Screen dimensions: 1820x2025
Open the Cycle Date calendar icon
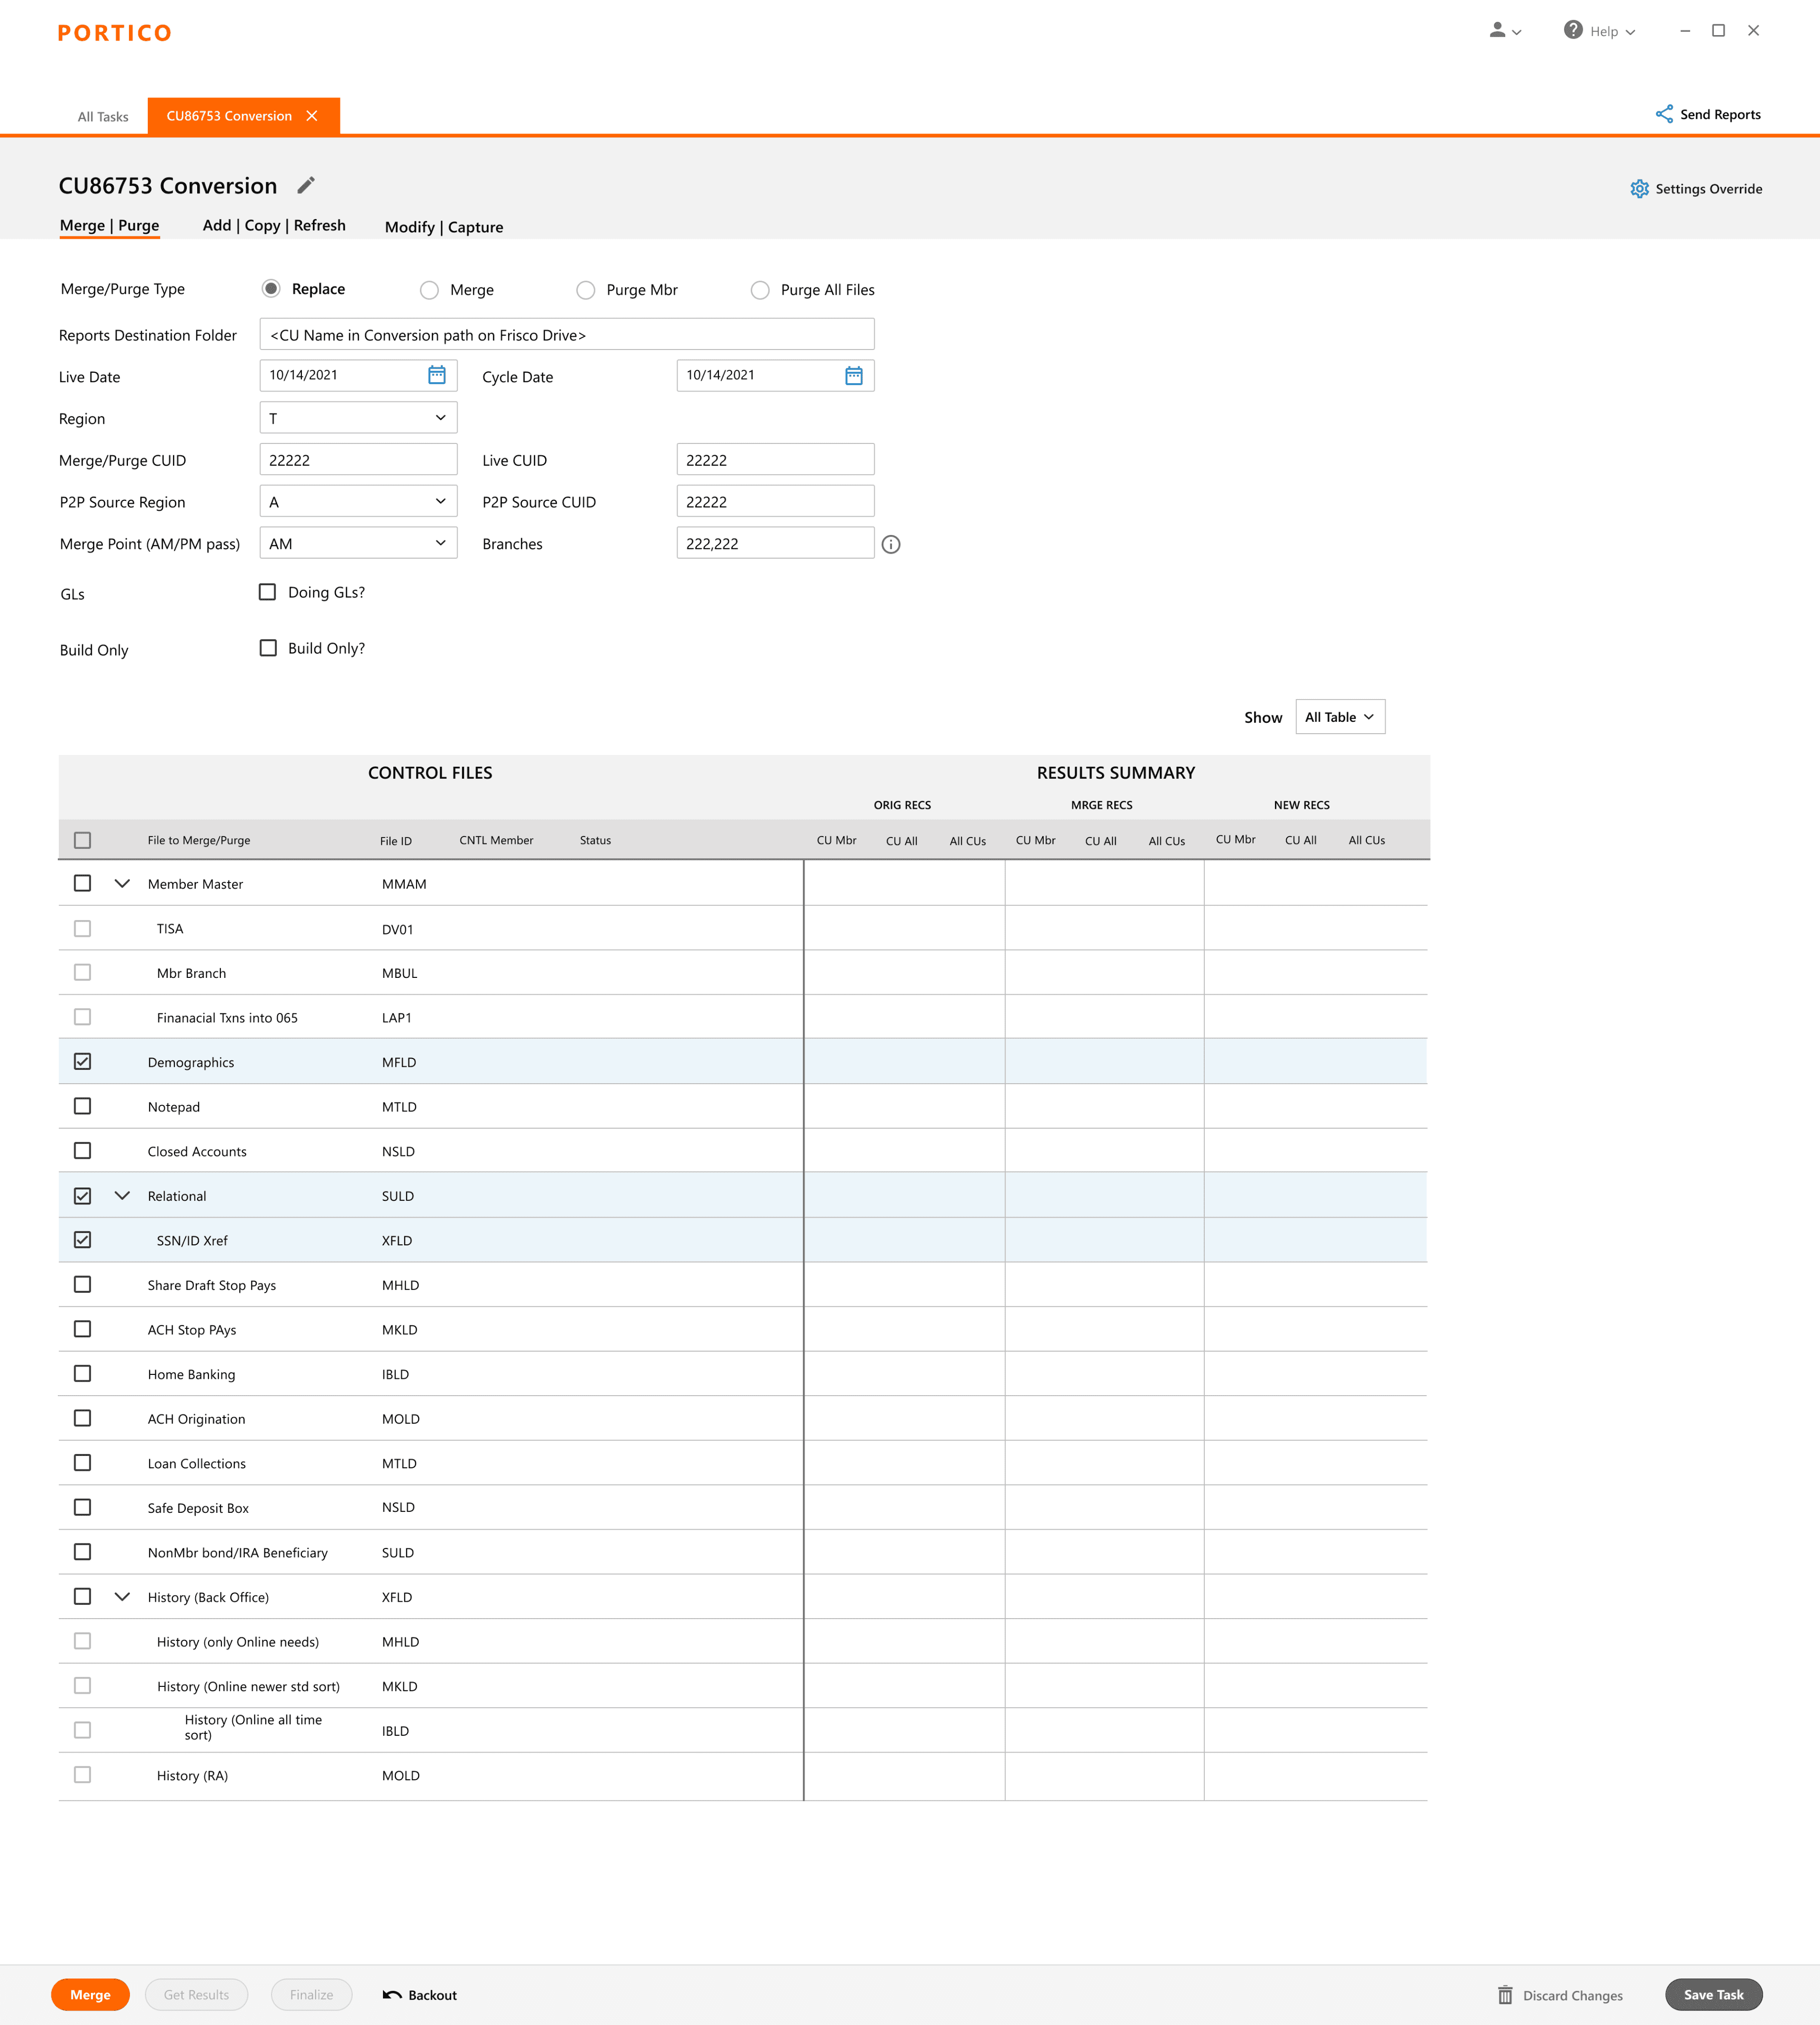tap(853, 375)
